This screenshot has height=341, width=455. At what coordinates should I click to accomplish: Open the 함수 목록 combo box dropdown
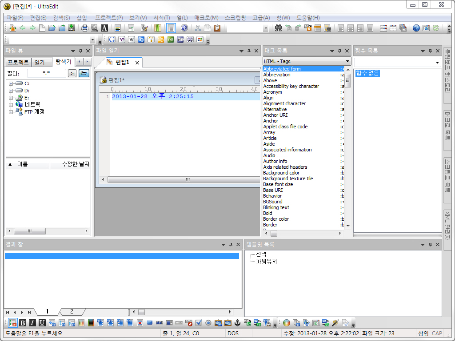437,62
